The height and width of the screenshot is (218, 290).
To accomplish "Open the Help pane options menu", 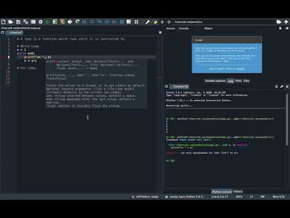I will tap(287, 28).
